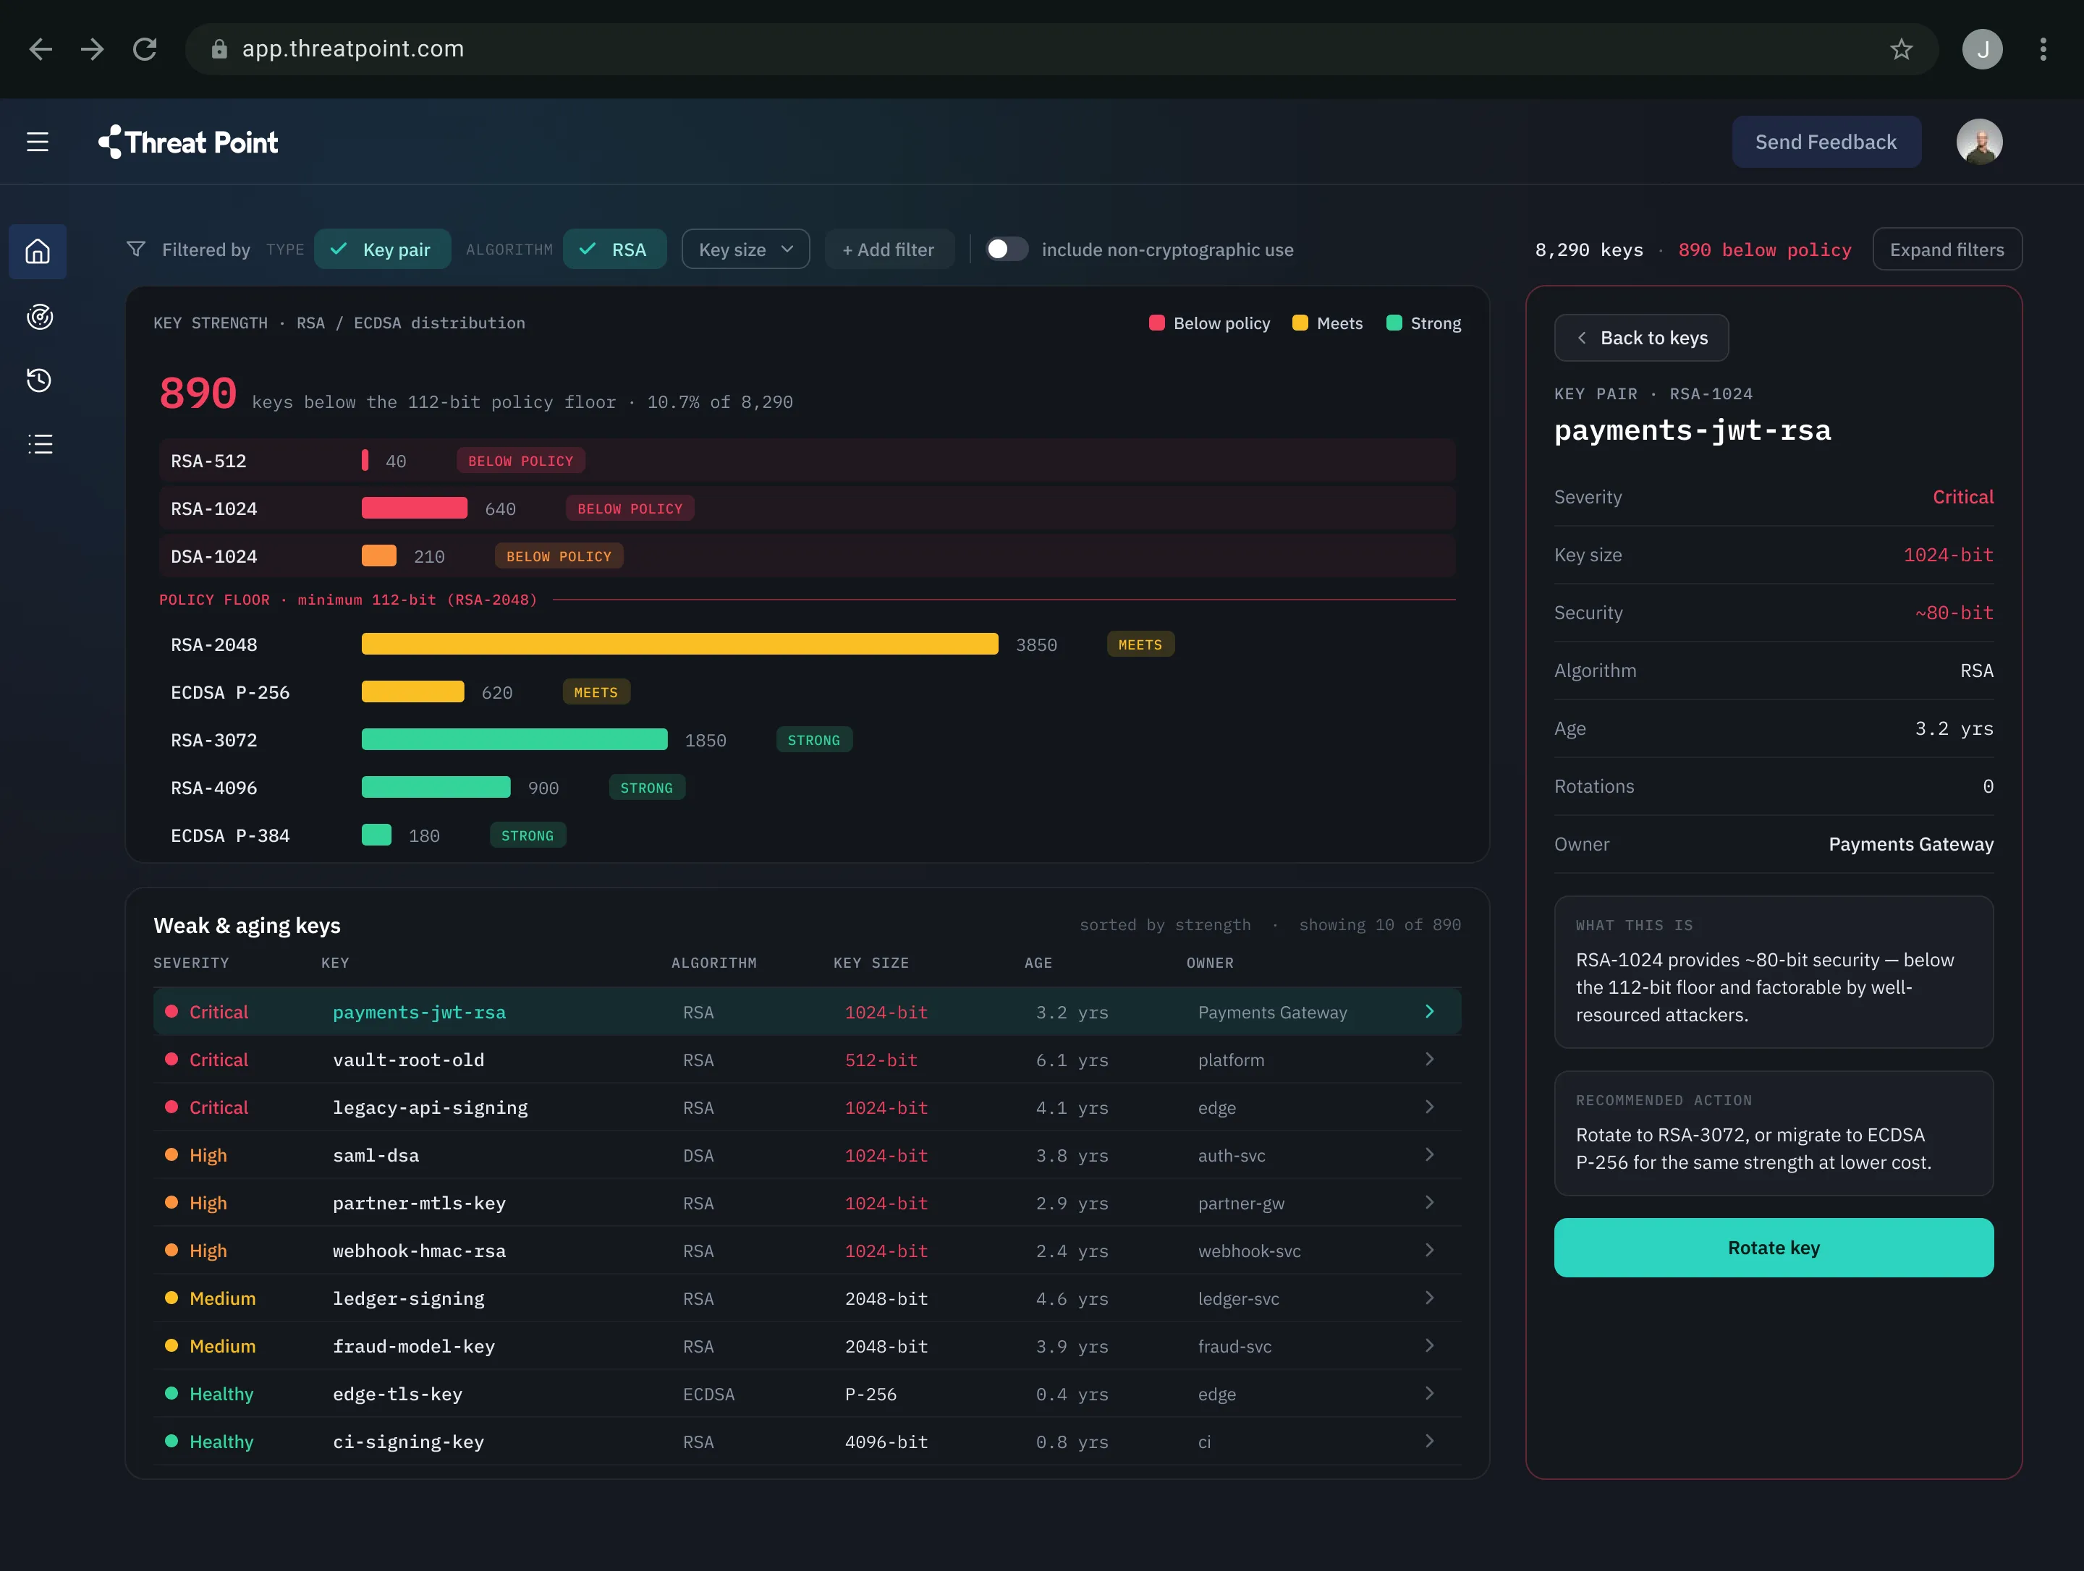Select the partner-mtls-key table row
This screenshot has width=2084, height=1571.
pos(808,1204)
